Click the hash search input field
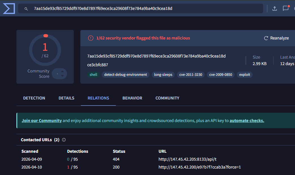 pos(140,8)
